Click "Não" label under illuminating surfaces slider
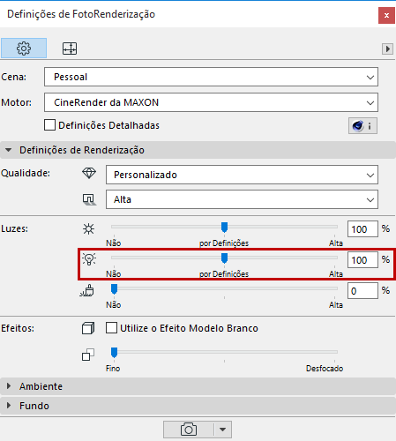 tap(114, 305)
